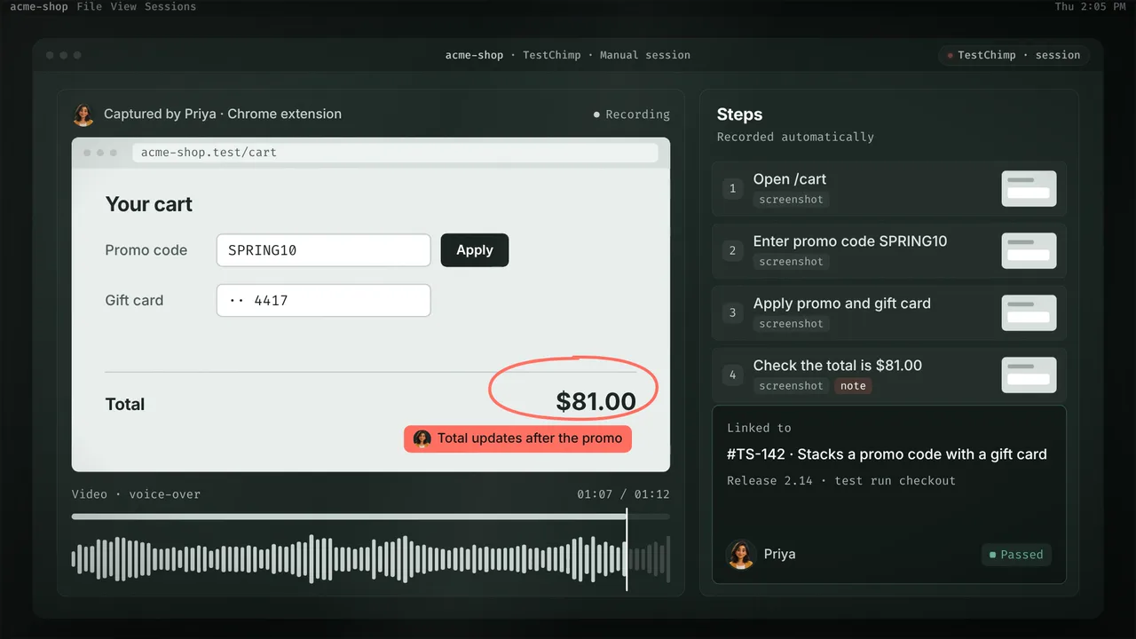
Task: Click the avatar in the red annotation note
Action: [422, 438]
